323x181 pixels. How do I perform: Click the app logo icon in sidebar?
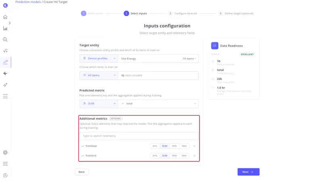pyautogui.click(x=5, y=6)
